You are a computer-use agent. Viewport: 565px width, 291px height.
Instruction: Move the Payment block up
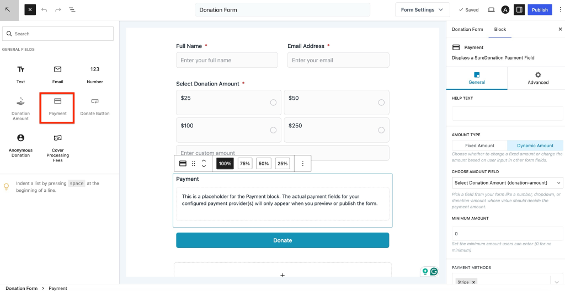tap(204, 160)
